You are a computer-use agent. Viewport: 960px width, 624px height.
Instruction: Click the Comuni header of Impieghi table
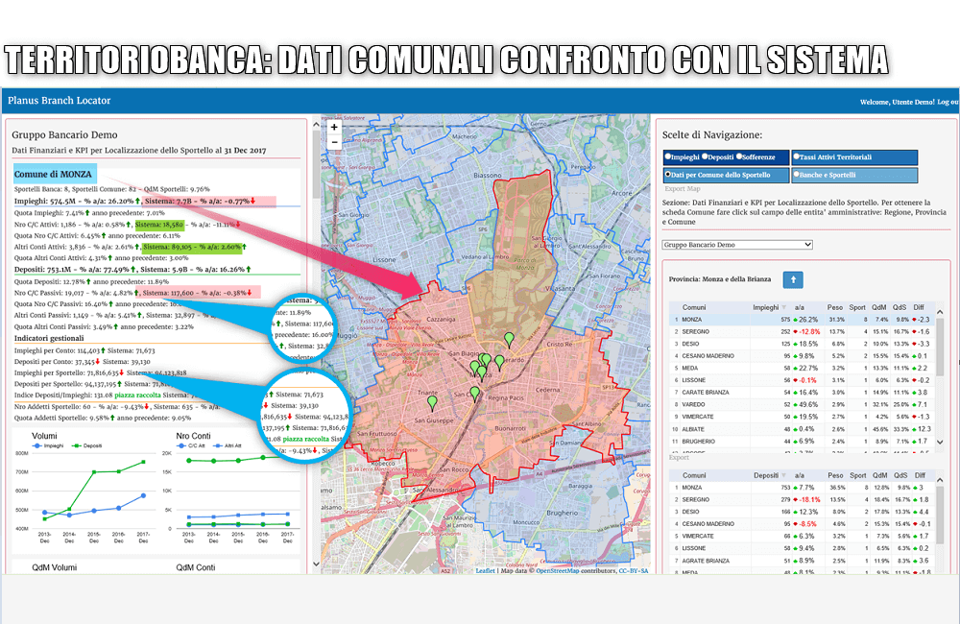tap(694, 307)
